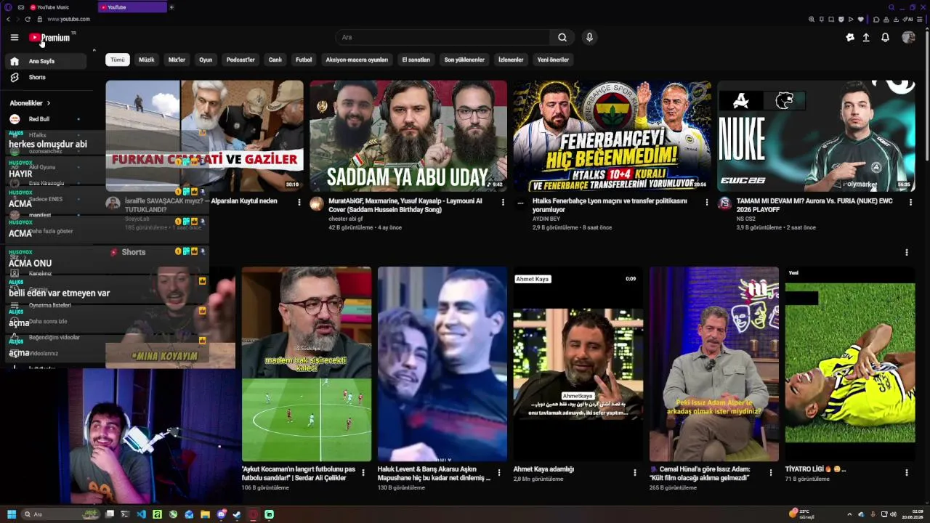Screen dimensions: 930x523
Task: Filter by Son yüklenenler
Action: 464,60
